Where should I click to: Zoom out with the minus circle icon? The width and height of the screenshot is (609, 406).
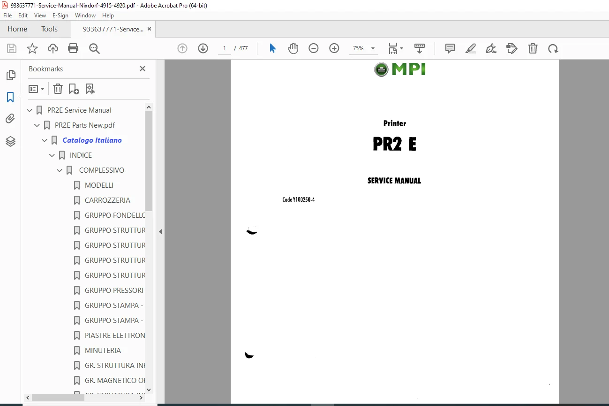coord(314,48)
